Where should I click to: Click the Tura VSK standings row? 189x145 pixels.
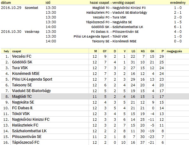(95, 68)
